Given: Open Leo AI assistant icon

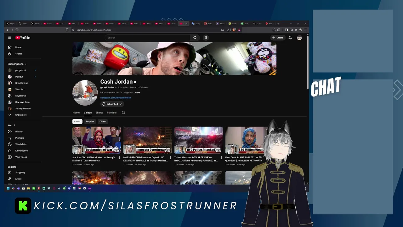Looking at the screenshot, I should pos(296,30).
